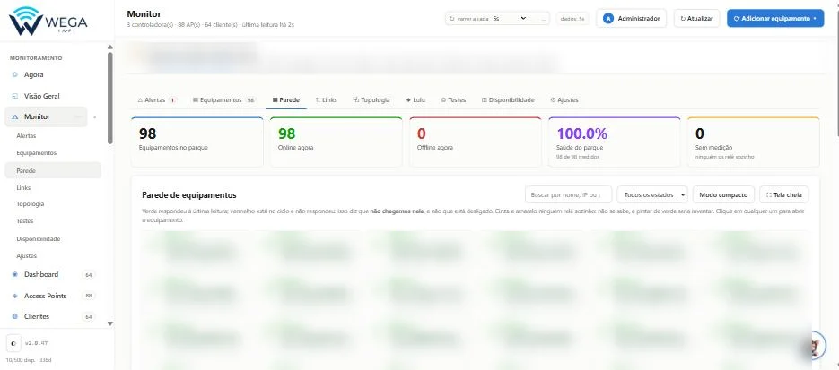Click the Access Points count badge 88
839x370 pixels.
(89, 296)
